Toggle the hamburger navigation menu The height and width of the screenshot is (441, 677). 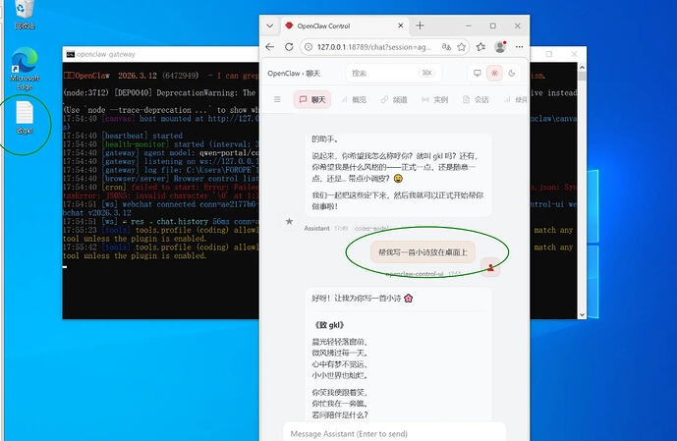click(x=277, y=99)
